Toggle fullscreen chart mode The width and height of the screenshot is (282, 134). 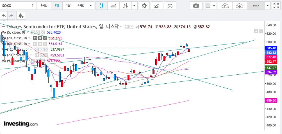276,6
